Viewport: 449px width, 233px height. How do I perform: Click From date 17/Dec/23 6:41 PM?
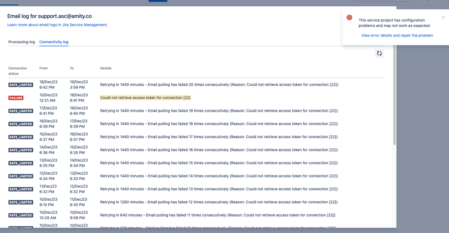[x=48, y=110]
